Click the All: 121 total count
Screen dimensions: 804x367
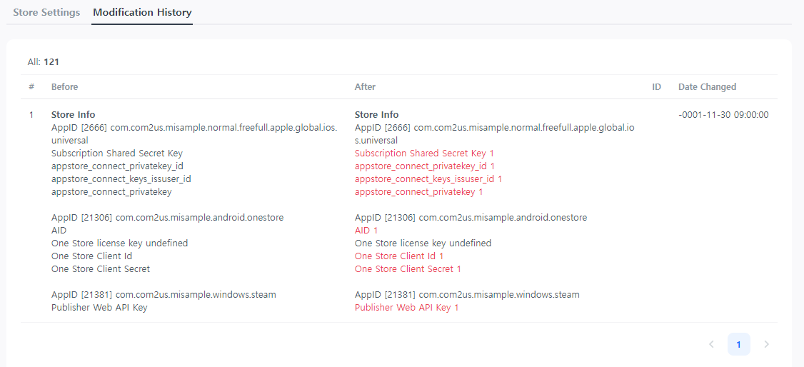[43, 61]
